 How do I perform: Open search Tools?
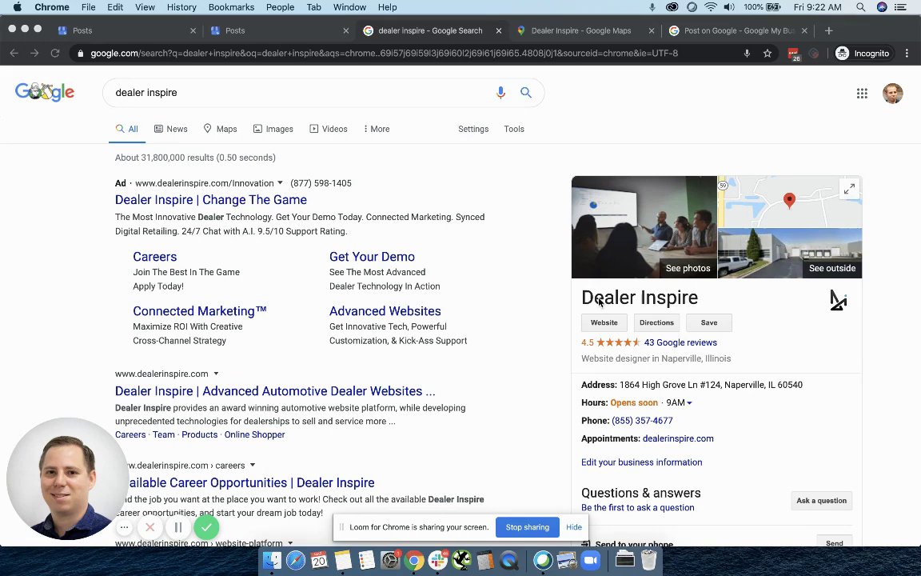[514, 129]
